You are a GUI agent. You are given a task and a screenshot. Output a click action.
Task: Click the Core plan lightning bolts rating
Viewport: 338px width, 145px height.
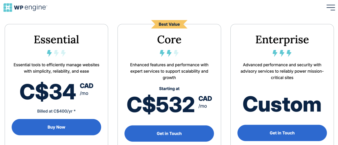click(x=169, y=53)
